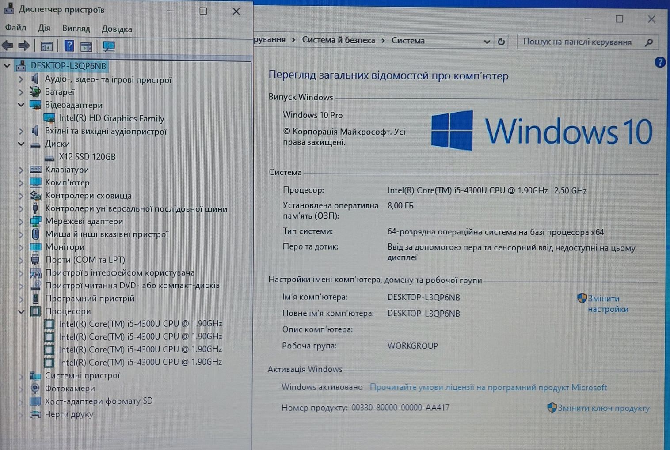
Task: Click the Змінити настройки link
Action: point(608,304)
